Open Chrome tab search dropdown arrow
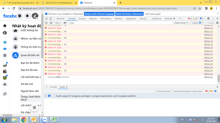Screen dimensions: 220x123 pyautogui.click(x=201, y=3)
